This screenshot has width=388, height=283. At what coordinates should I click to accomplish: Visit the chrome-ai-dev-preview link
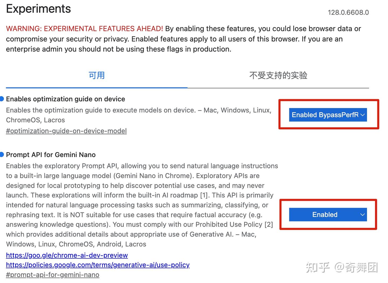[67, 255]
